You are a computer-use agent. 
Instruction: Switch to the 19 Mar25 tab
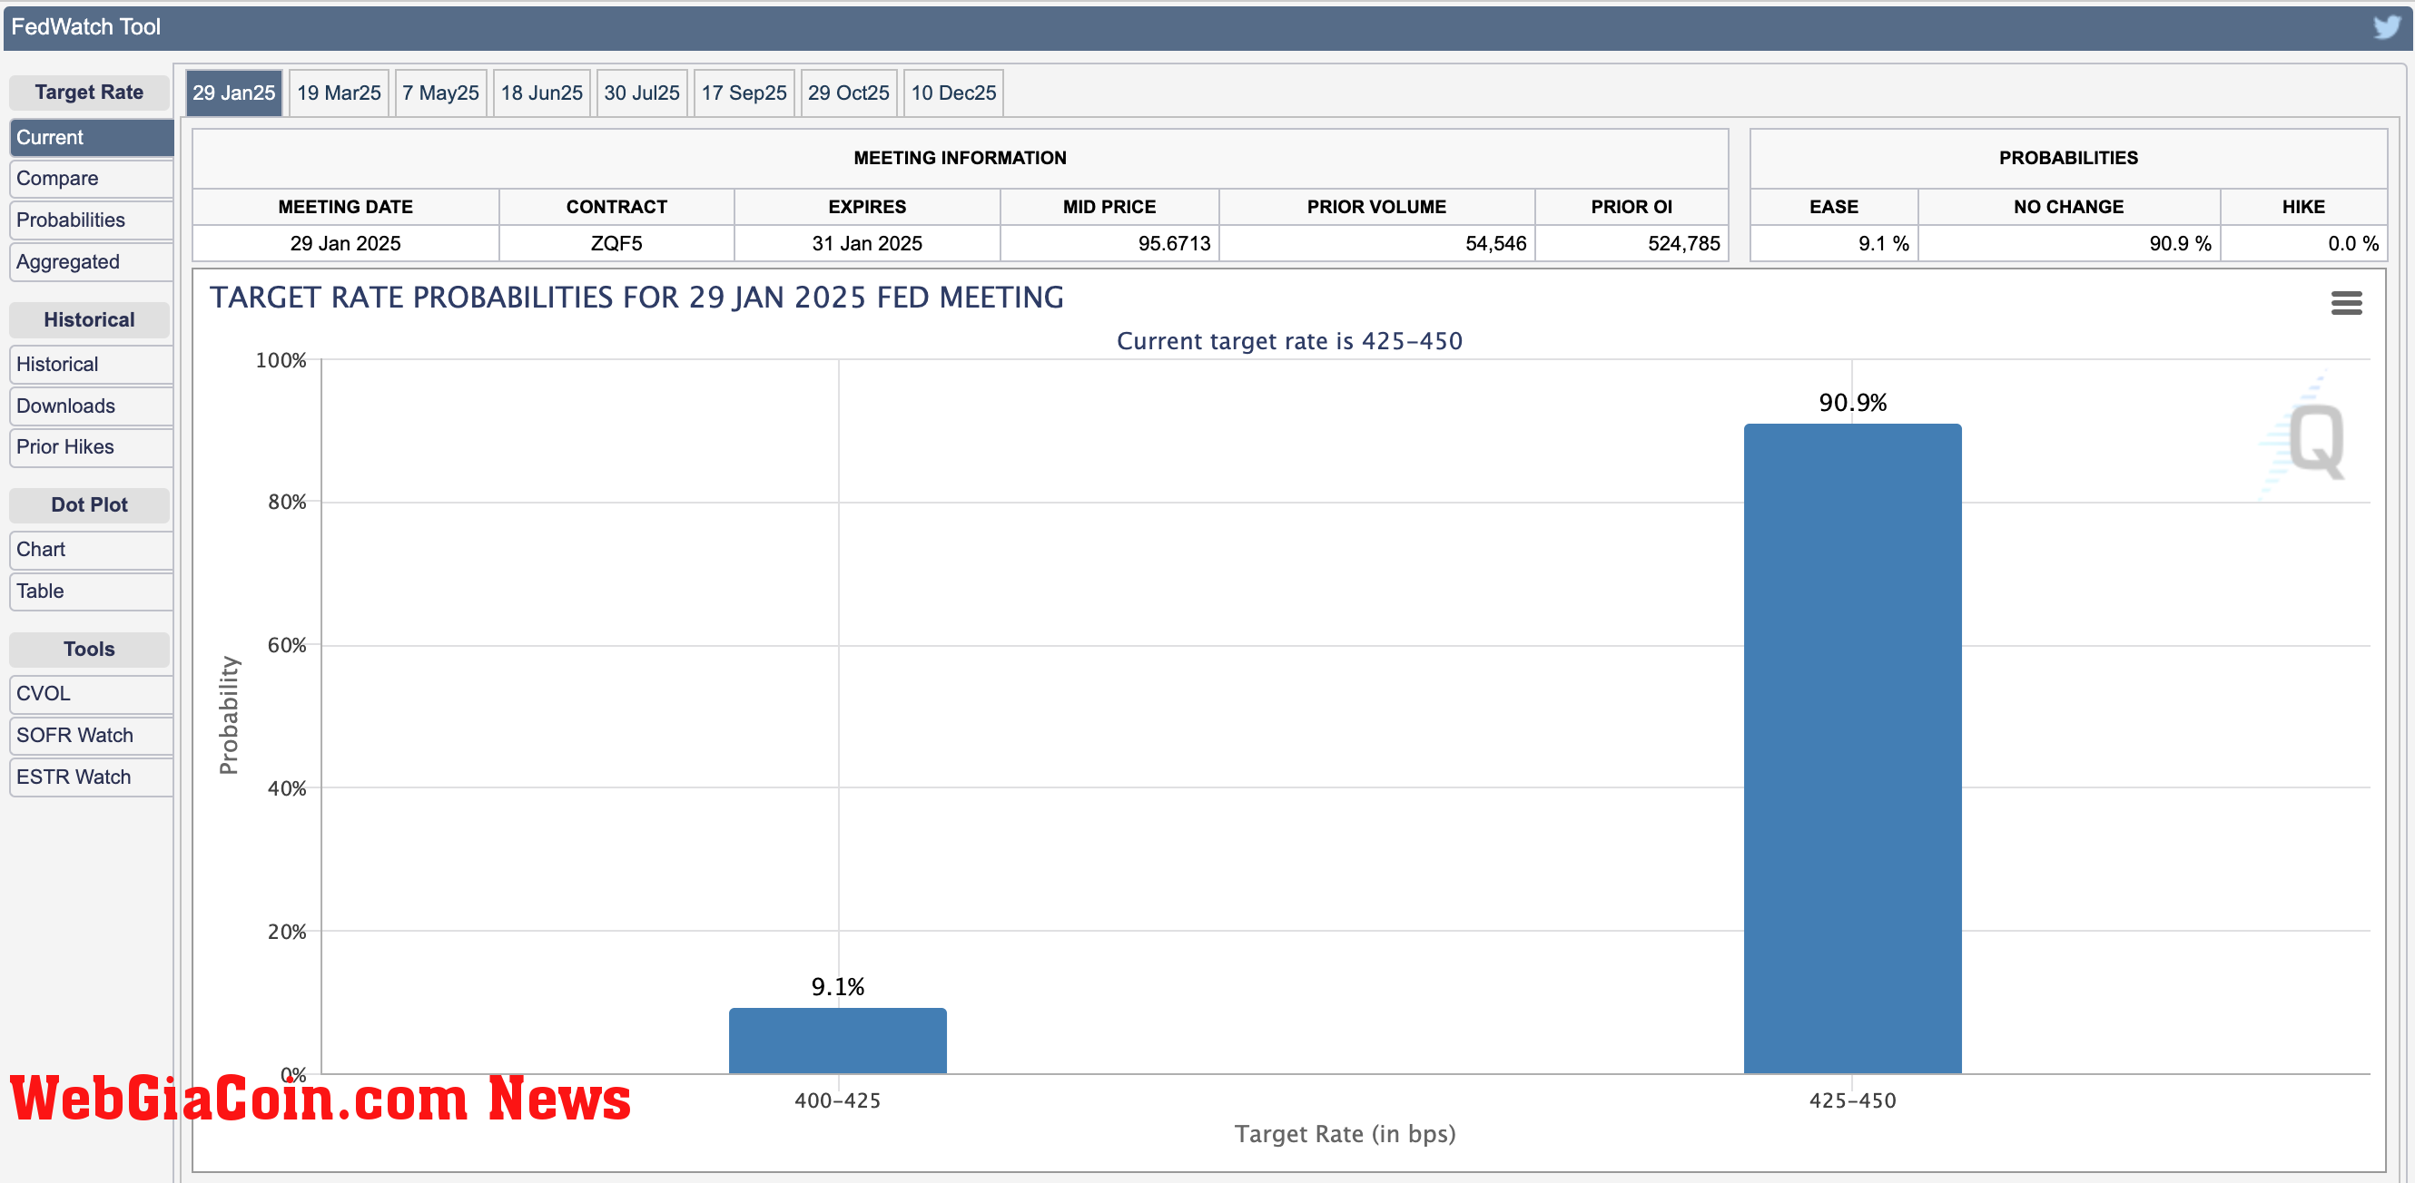(x=339, y=93)
